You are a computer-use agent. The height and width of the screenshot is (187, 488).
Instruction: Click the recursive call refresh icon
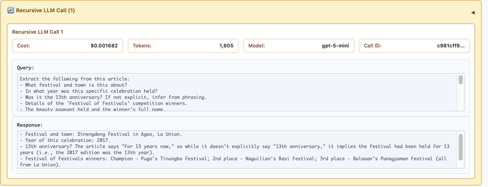click(11, 10)
